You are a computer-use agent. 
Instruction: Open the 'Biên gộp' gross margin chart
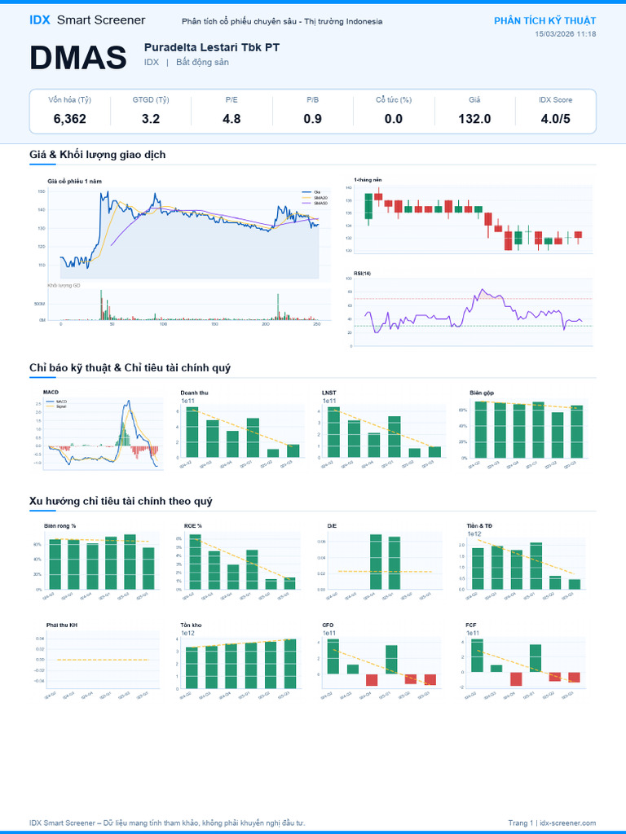click(x=524, y=431)
